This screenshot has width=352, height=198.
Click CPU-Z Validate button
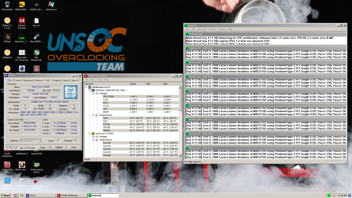pyautogui.click(x=59, y=147)
